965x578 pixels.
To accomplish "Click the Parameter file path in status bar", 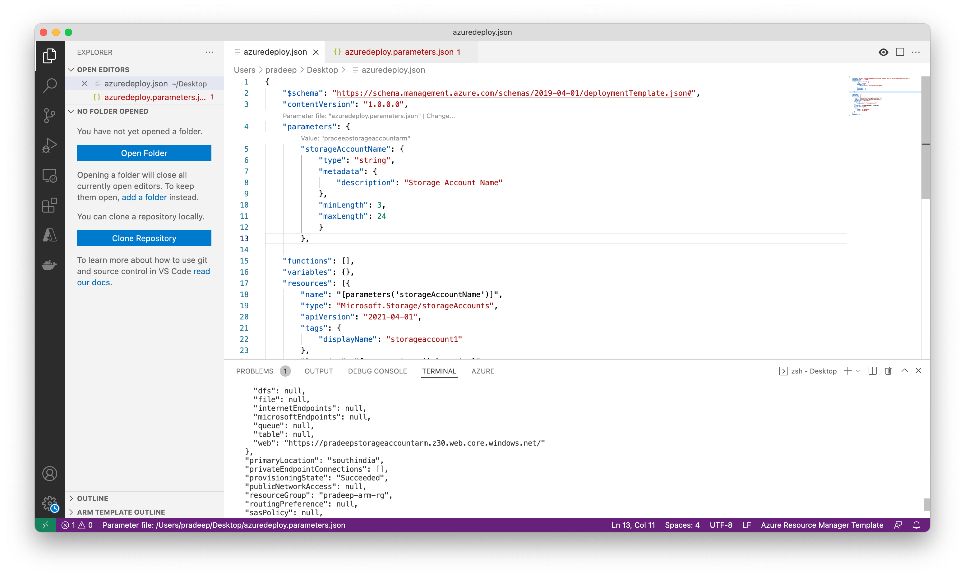I will click(x=224, y=525).
